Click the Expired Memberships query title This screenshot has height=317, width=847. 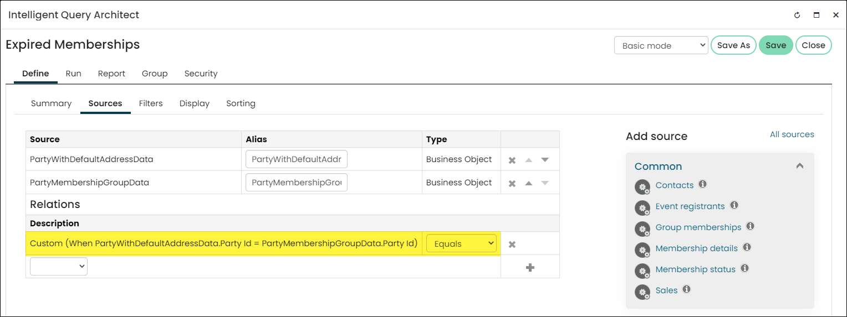[73, 44]
